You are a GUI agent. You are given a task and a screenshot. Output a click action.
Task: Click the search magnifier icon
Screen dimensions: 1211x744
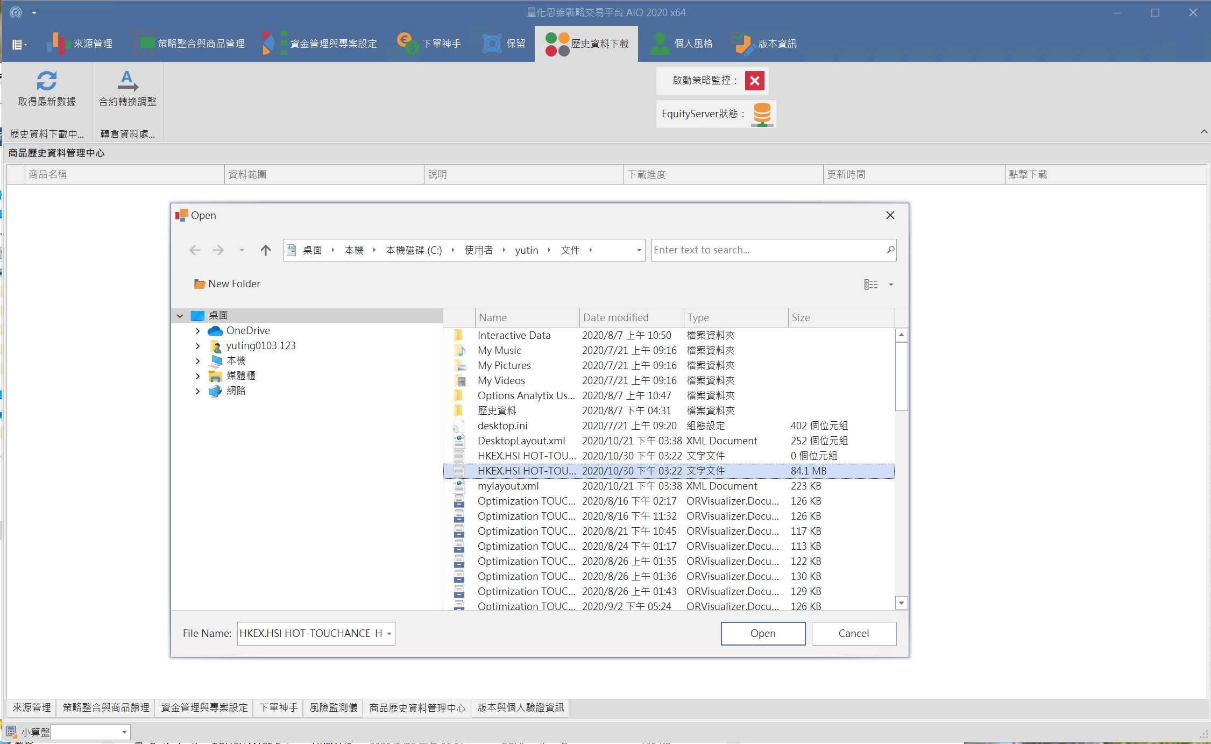tap(890, 250)
